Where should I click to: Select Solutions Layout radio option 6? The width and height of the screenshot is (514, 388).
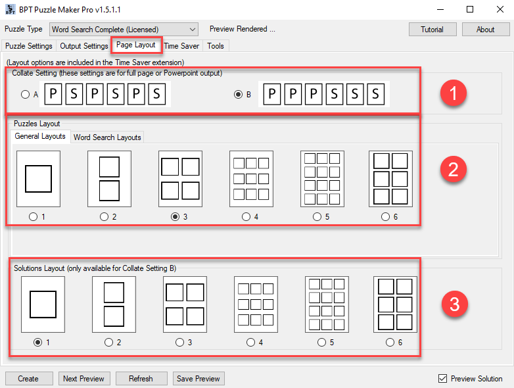coord(390,342)
